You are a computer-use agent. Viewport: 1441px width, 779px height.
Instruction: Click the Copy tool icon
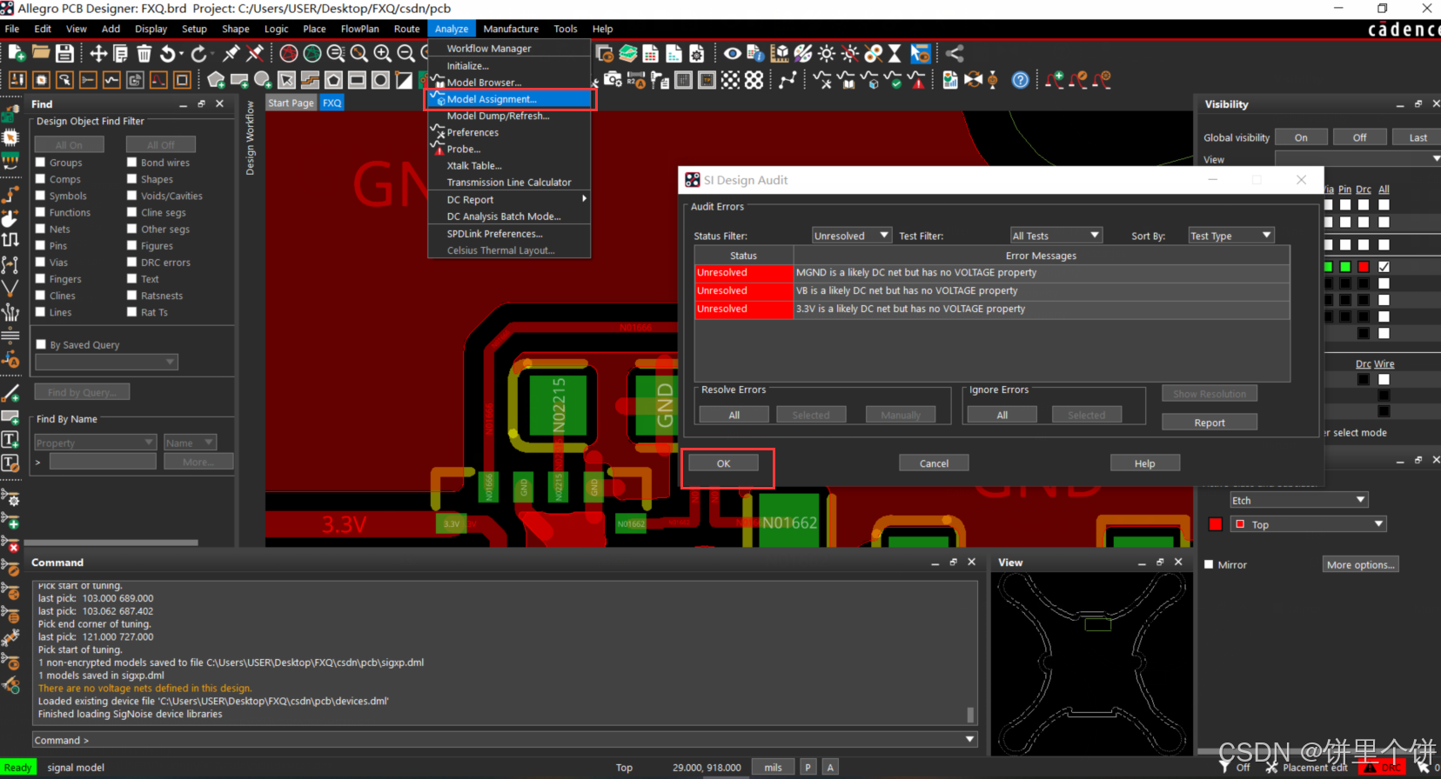coord(121,53)
